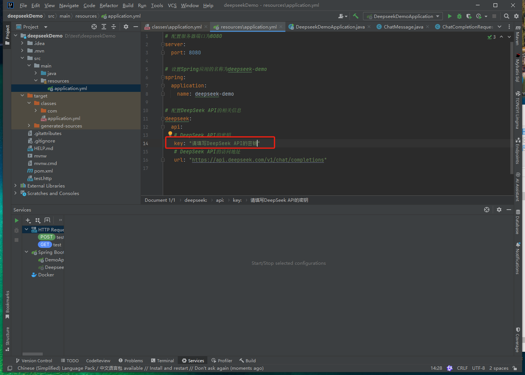Click CRLF line separator widget
The width and height of the screenshot is (525, 375).
pyautogui.click(x=462, y=368)
